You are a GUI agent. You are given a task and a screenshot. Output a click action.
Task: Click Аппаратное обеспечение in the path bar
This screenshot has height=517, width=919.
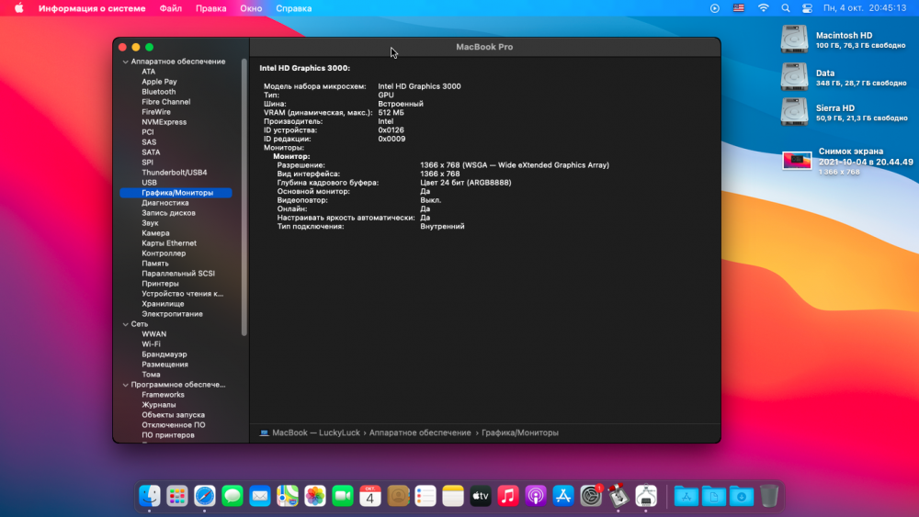click(420, 433)
